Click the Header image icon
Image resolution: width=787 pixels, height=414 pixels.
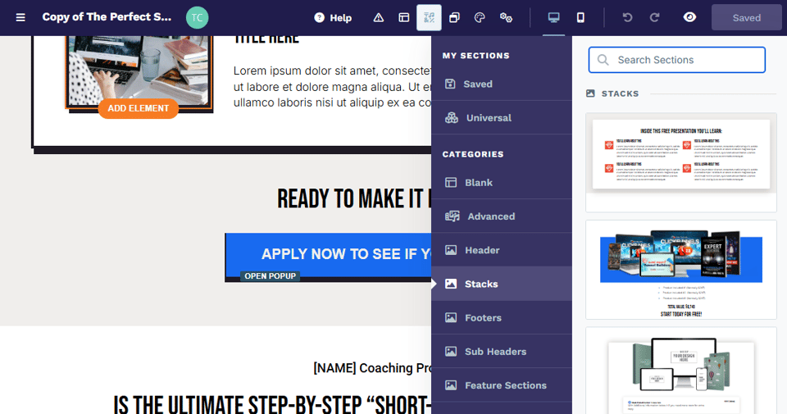coord(451,250)
